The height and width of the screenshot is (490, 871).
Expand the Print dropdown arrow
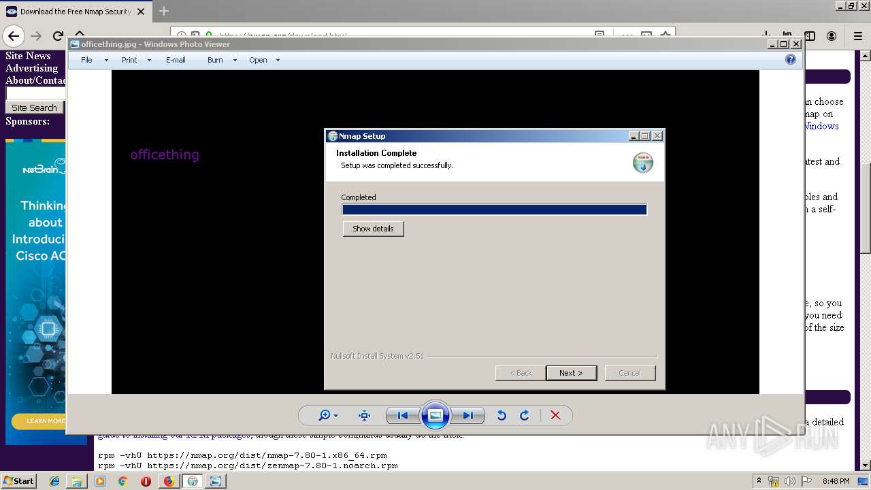click(149, 60)
